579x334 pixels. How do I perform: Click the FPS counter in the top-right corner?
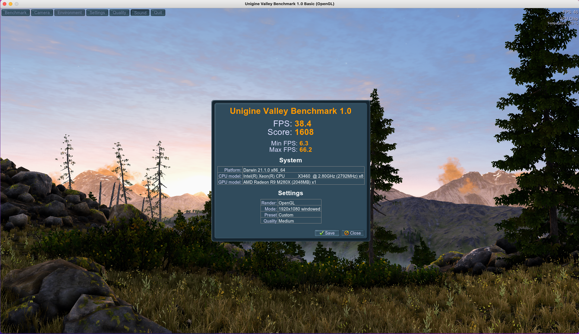tap(570, 12)
